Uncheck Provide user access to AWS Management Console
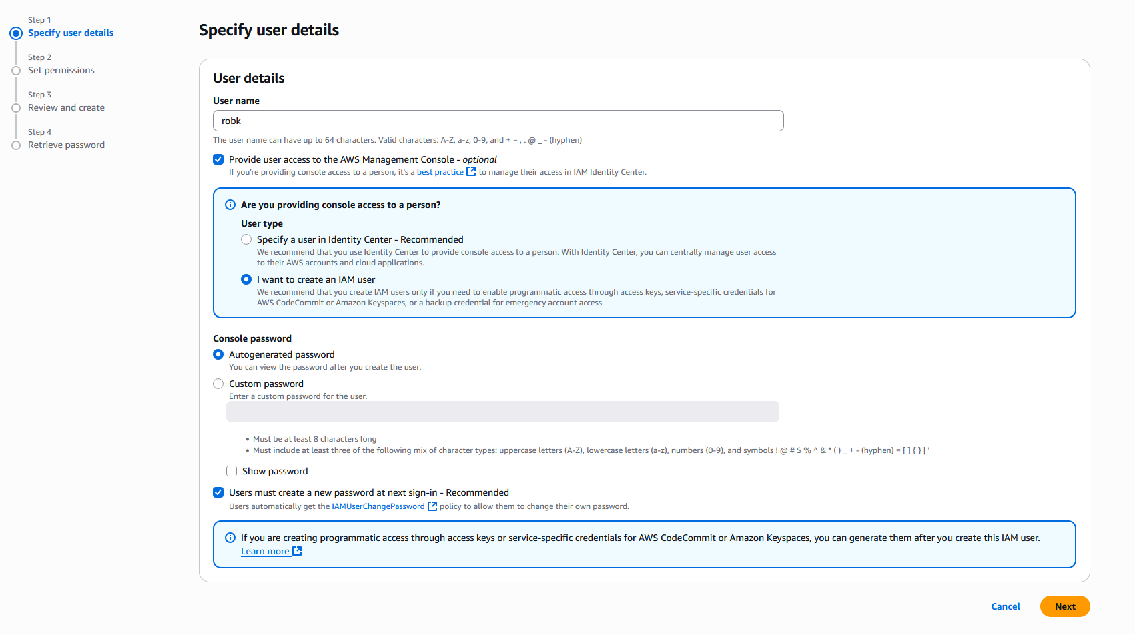 tap(218, 159)
